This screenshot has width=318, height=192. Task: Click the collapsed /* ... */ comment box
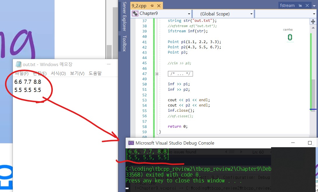(180, 74)
